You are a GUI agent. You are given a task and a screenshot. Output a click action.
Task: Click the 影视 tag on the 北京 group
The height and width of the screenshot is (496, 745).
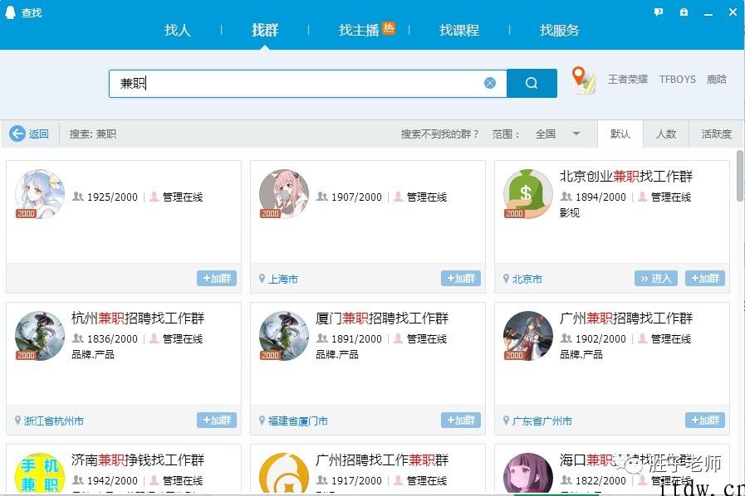coord(570,212)
